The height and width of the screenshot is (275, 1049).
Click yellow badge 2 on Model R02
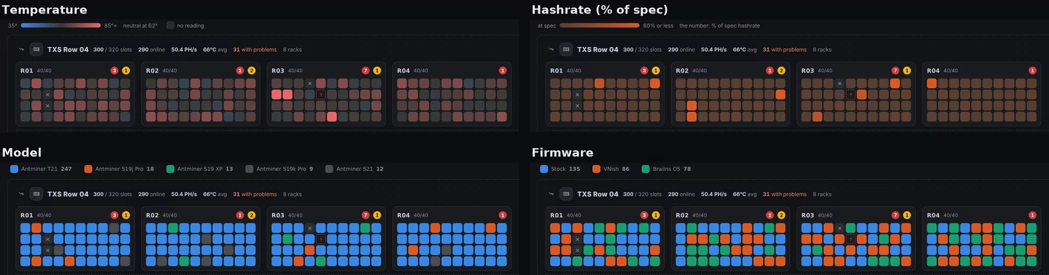click(251, 215)
